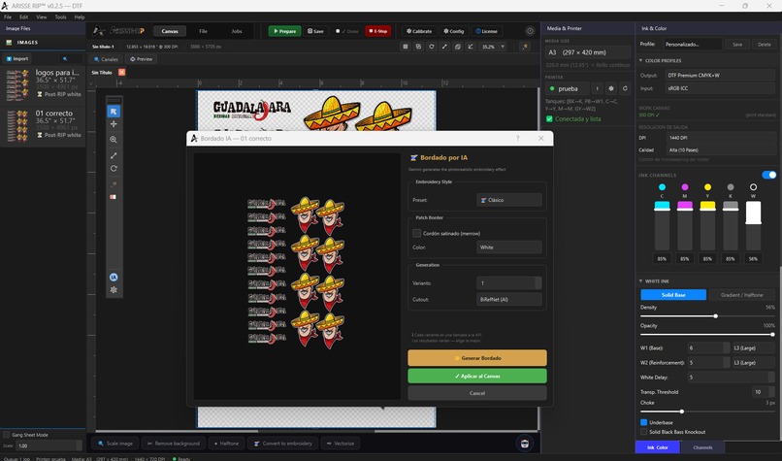
Task: Click the green Prepare button
Action: (x=285, y=31)
